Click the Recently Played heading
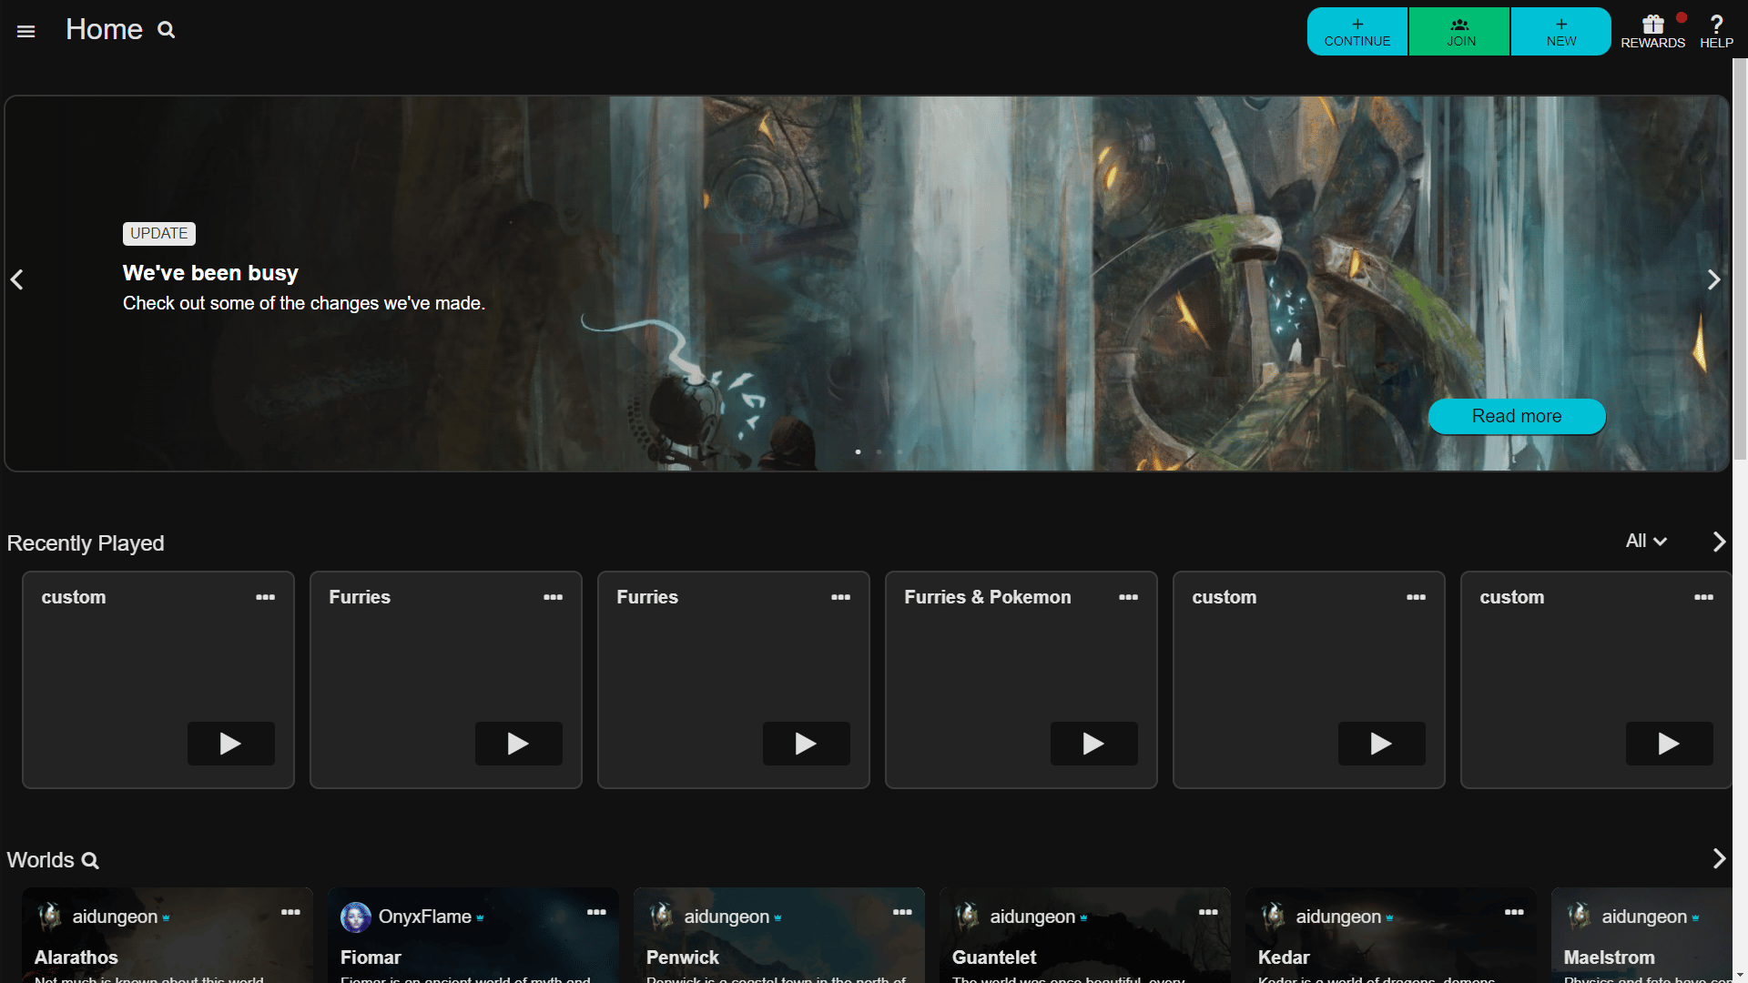 (x=86, y=543)
